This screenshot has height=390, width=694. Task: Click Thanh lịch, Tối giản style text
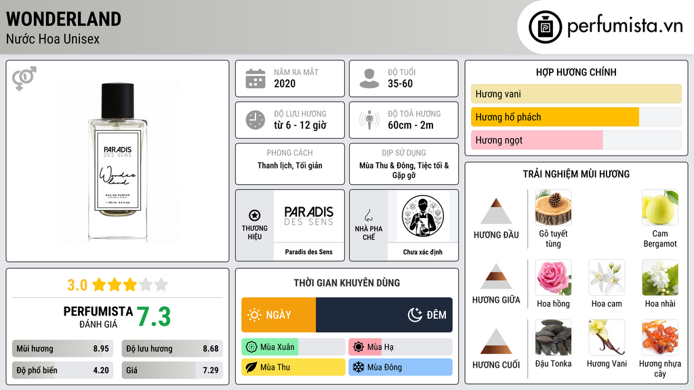point(290,165)
